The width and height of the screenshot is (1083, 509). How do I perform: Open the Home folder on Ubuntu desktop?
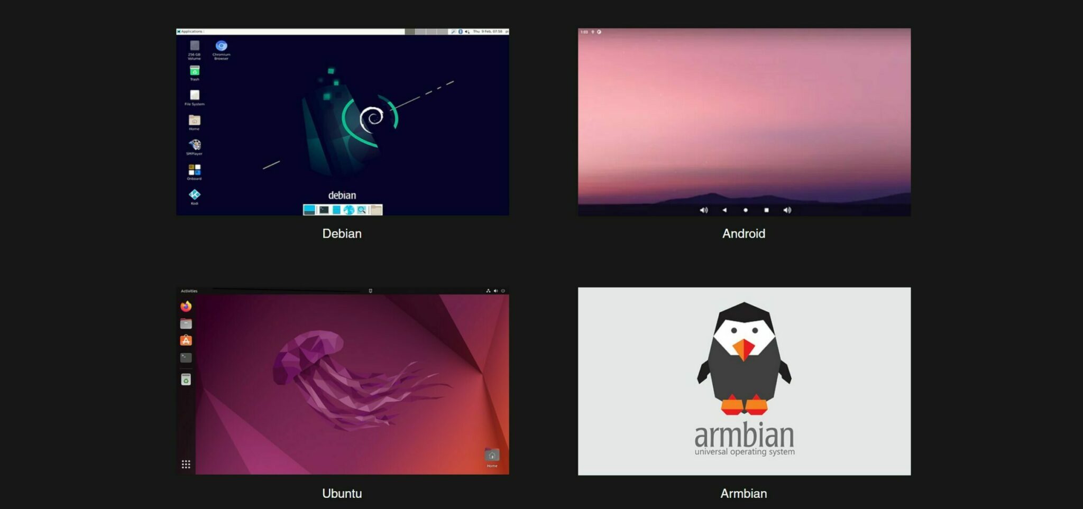[492, 456]
